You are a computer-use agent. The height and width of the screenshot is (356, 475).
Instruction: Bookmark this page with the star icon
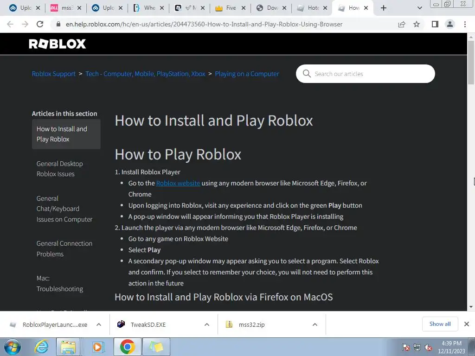click(x=417, y=24)
